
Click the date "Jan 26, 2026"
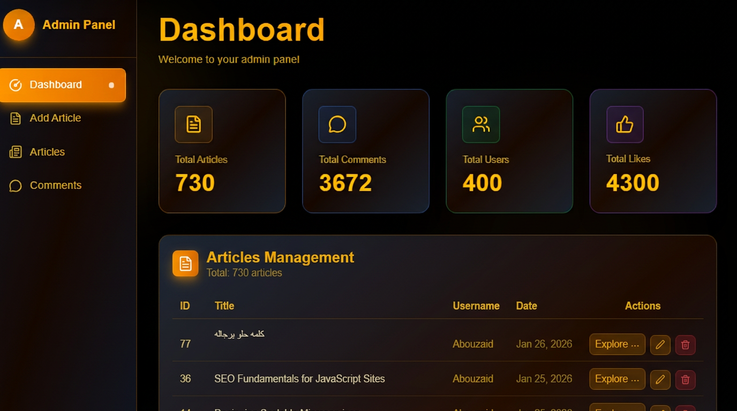coord(544,344)
